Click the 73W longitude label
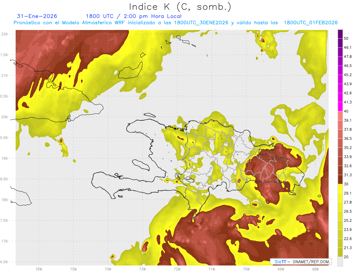354x273 pixels. (x=142, y=269)
